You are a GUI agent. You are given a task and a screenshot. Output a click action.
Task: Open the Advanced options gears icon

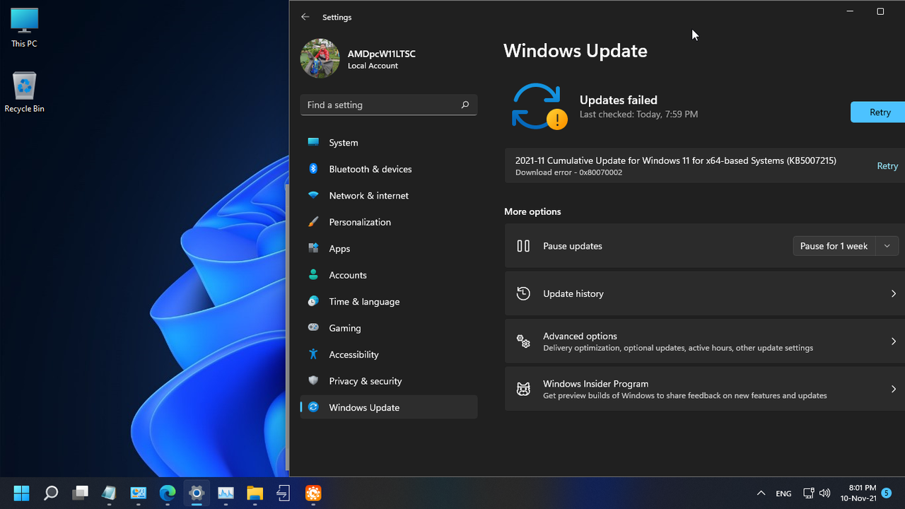[x=523, y=341]
